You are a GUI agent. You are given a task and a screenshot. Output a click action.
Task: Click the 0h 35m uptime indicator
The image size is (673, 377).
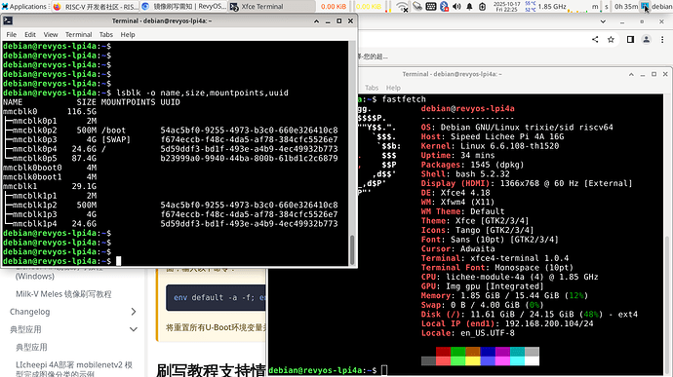pos(626,7)
